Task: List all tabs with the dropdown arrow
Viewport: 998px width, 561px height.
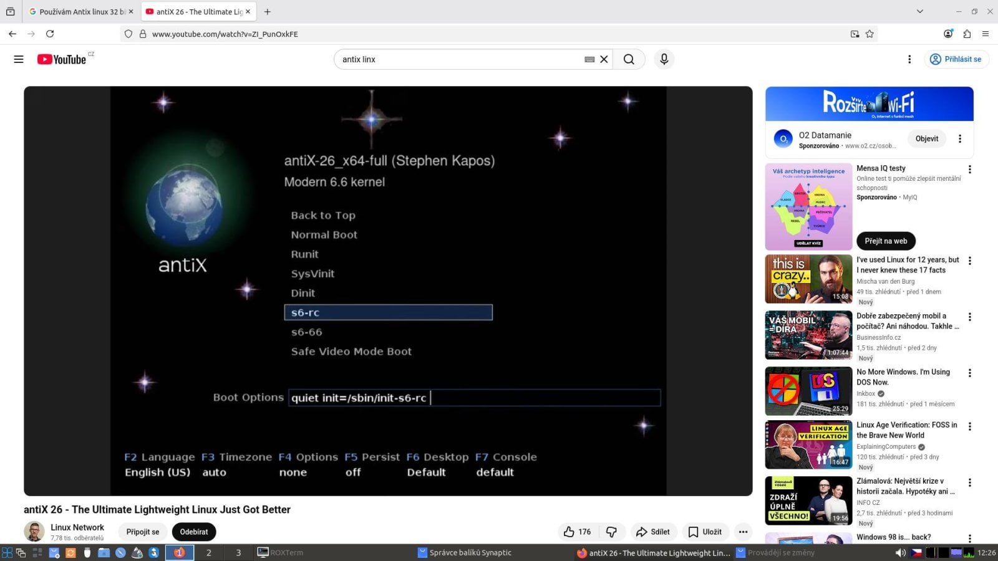Action: pyautogui.click(x=919, y=11)
